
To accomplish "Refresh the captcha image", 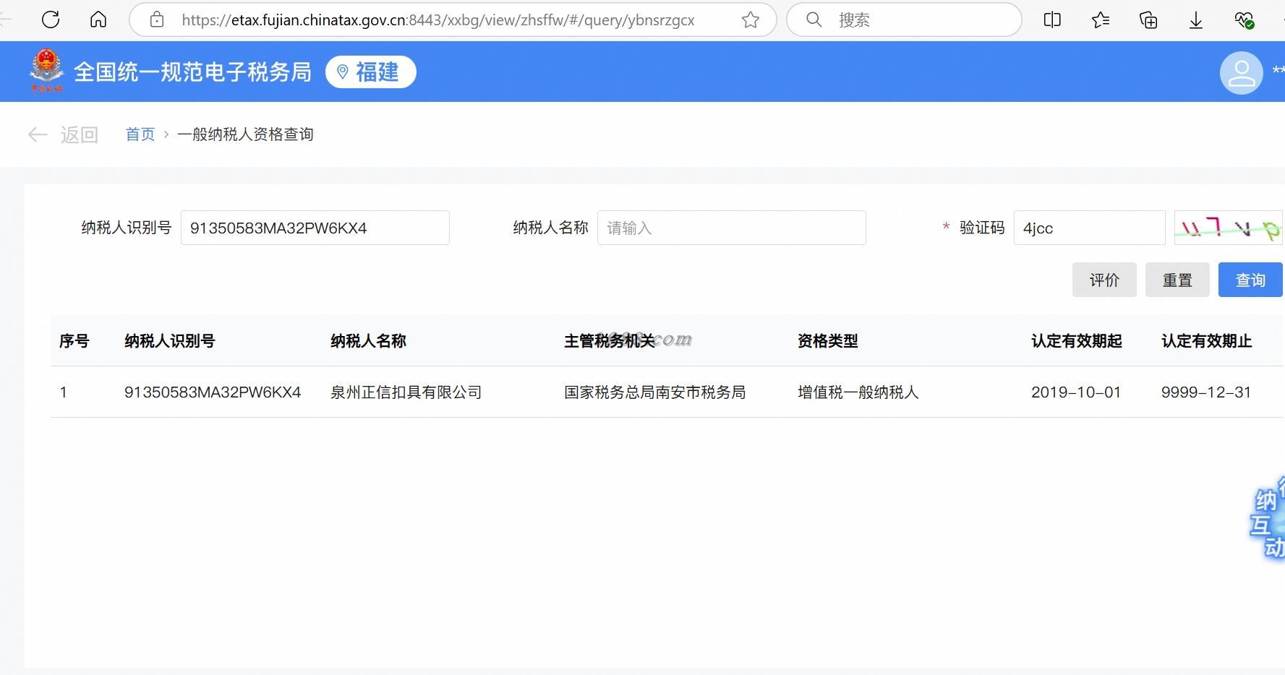I will [x=1228, y=228].
